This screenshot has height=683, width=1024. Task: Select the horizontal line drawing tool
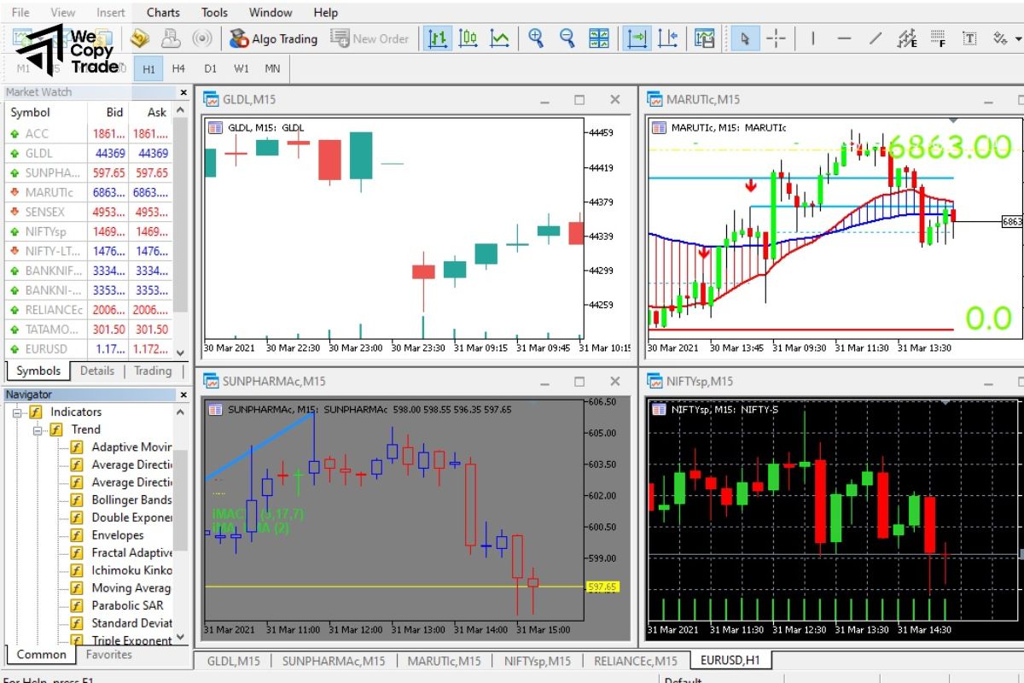tap(845, 38)
